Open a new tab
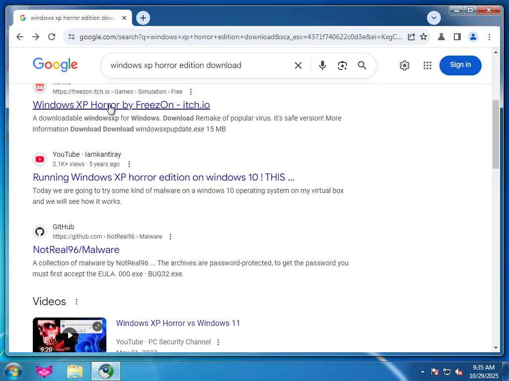509x381 pixels. (x=143, y=18)
